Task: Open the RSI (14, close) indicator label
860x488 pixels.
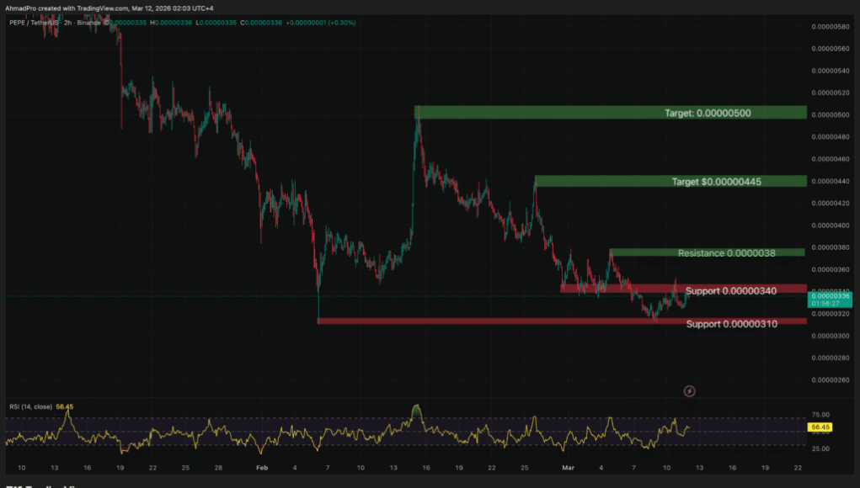Action: click(29, 407)
